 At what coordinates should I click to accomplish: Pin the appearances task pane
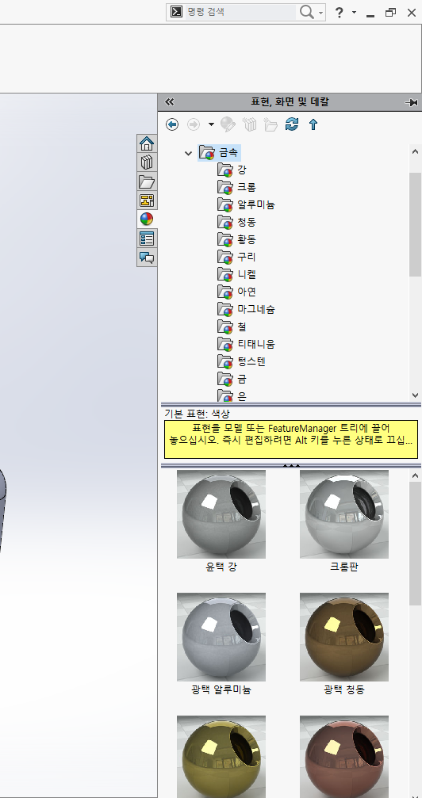(x=412, y=102)
